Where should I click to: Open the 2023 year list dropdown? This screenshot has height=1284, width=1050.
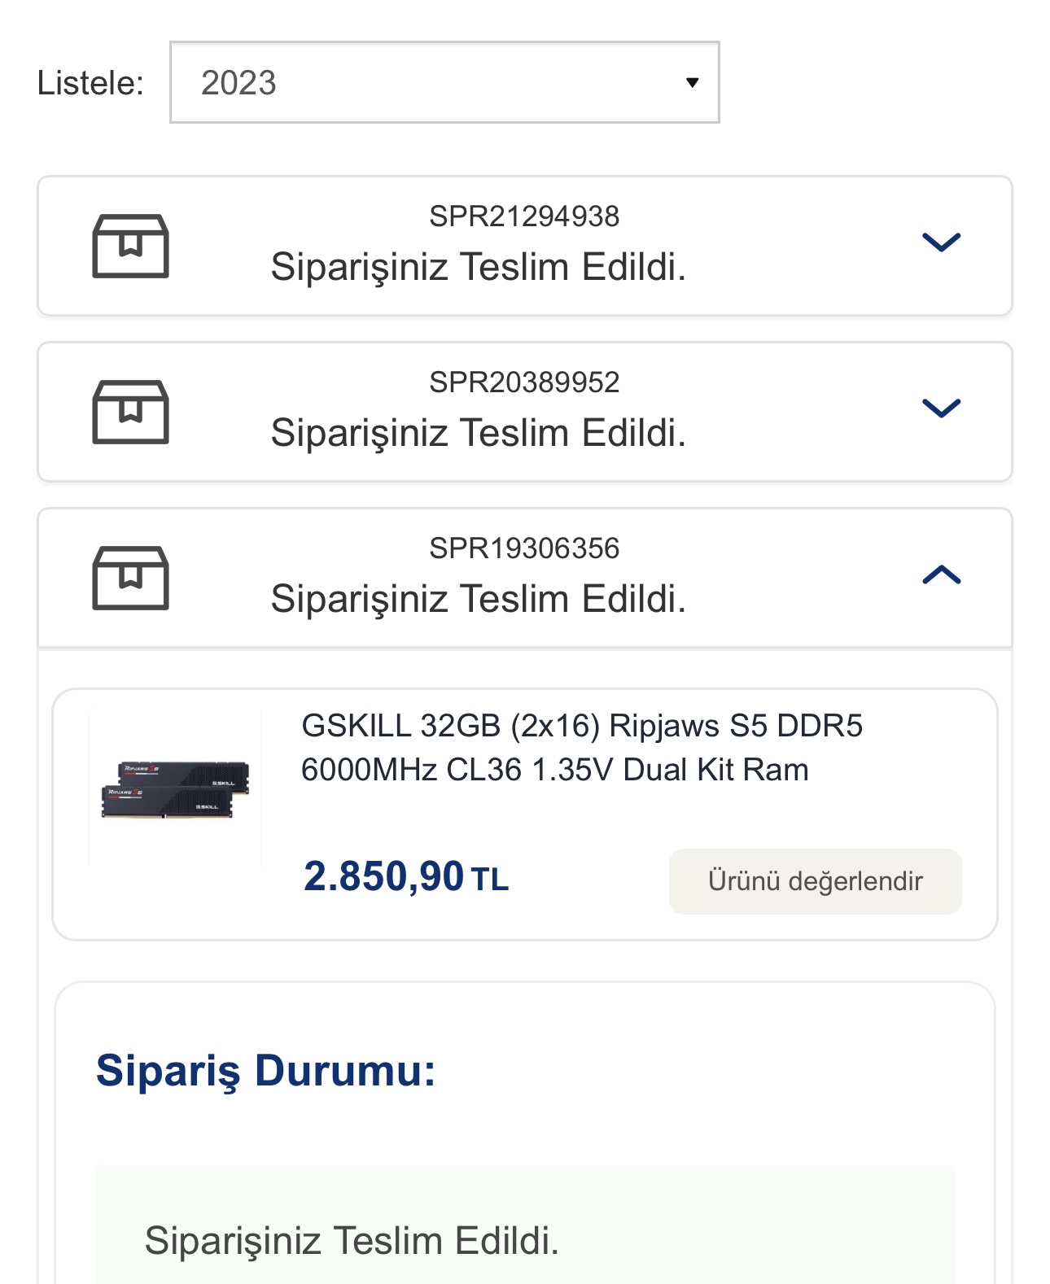444,82
